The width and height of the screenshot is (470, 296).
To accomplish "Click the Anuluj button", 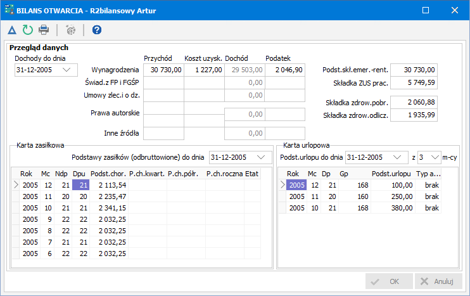I will point(438,281).
